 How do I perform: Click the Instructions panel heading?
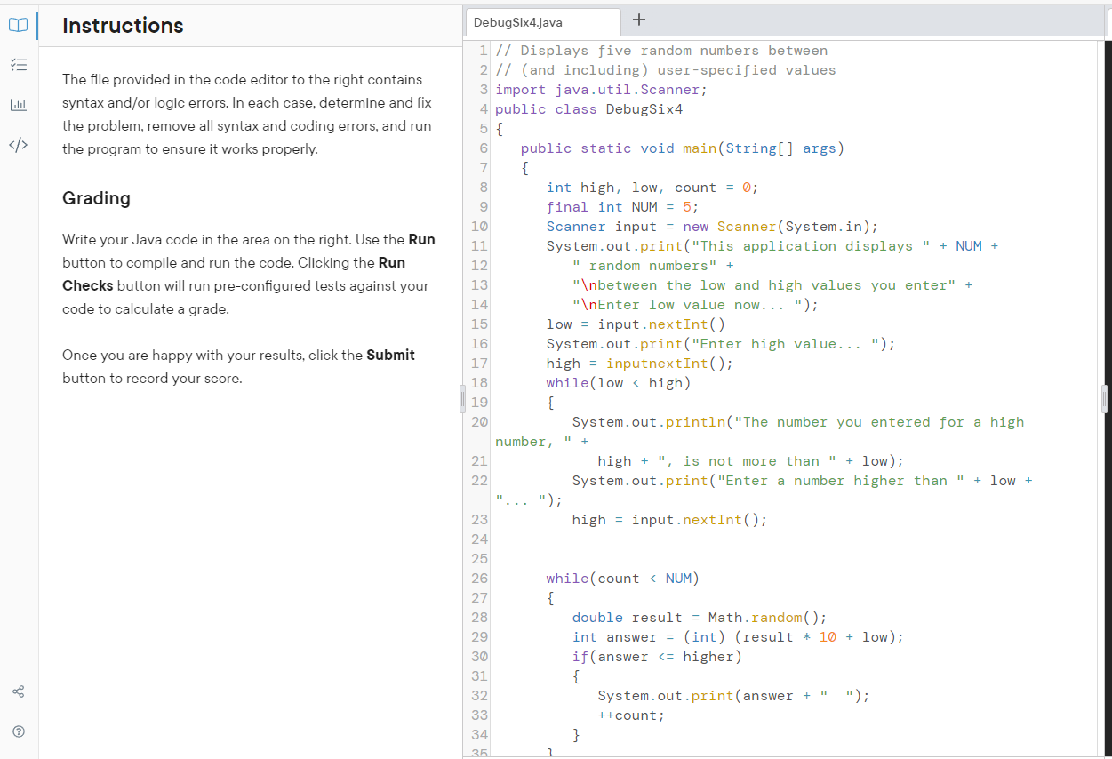coord(122,27)
